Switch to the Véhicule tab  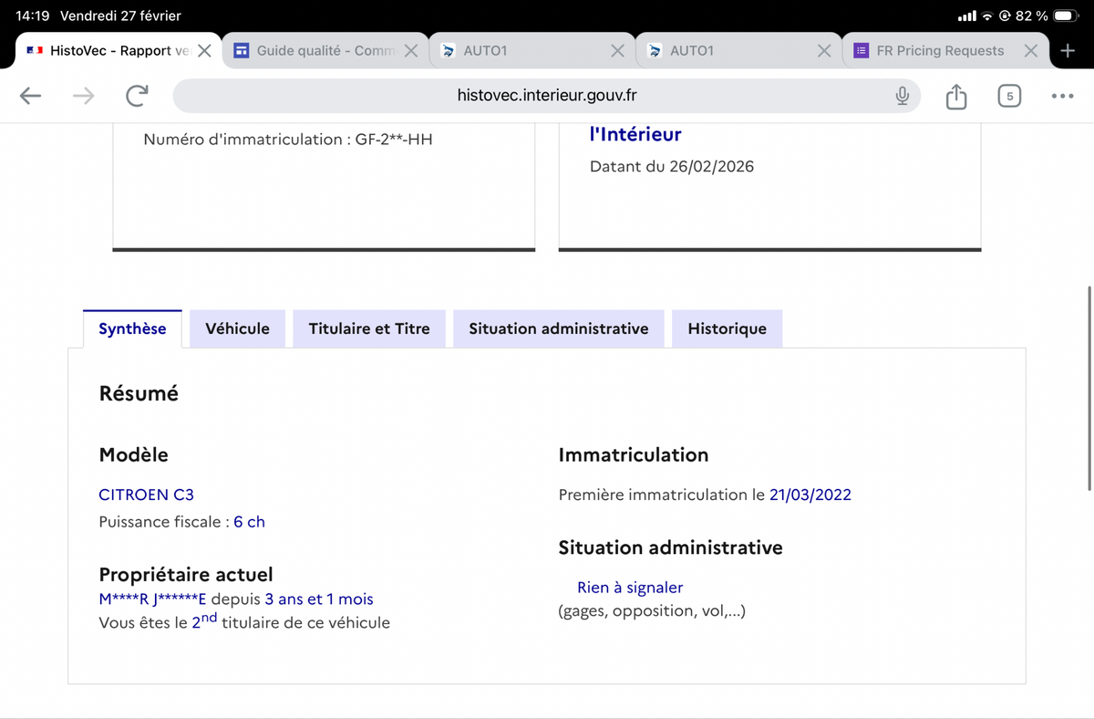[x=237, y=328]
